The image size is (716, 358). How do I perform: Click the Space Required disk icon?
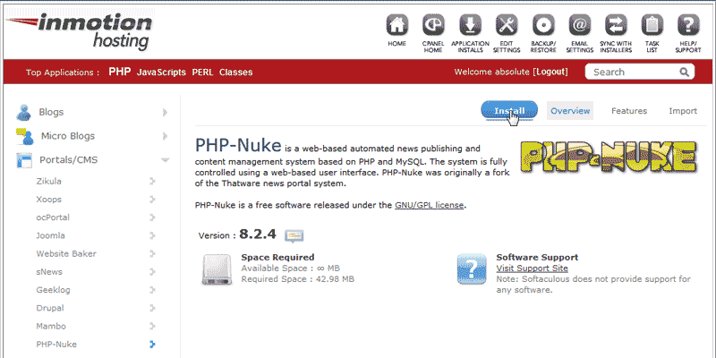click(217, 269)
